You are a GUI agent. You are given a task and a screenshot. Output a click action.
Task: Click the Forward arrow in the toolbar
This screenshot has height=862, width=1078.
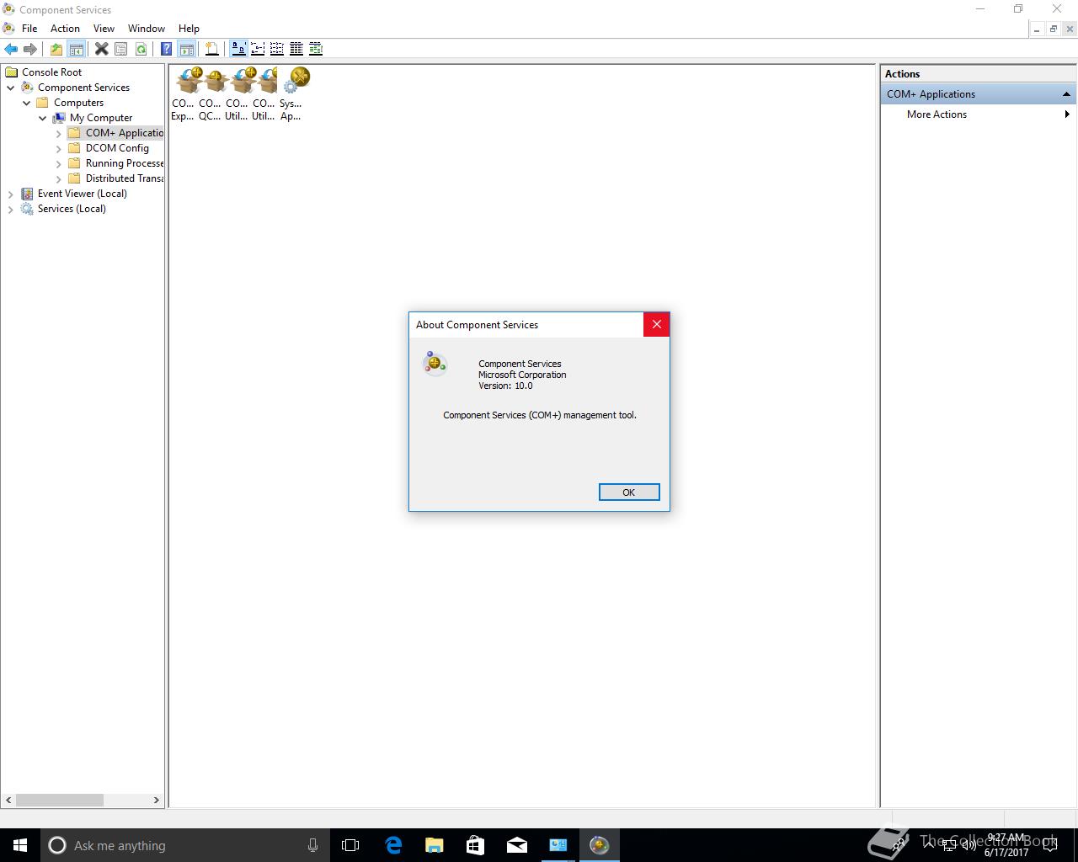coord(30,49)
